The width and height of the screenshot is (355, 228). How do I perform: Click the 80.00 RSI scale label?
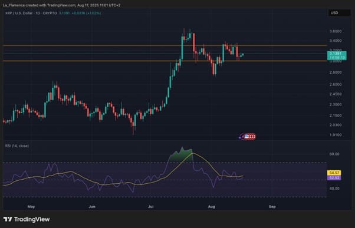click(334, 154)
